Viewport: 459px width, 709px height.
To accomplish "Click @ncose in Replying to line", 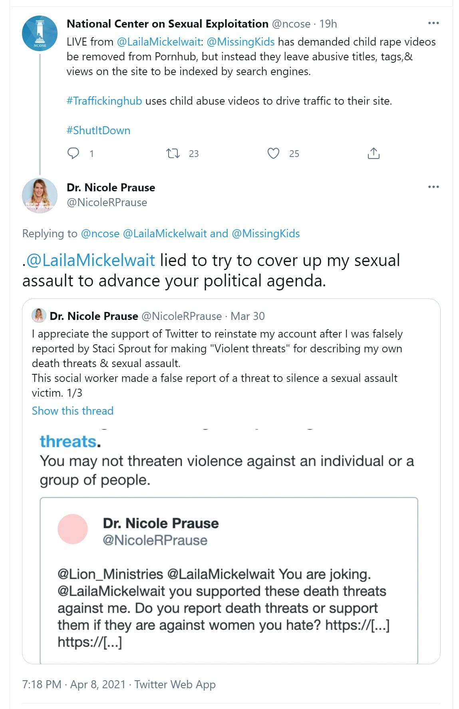I will click(100, 233).
